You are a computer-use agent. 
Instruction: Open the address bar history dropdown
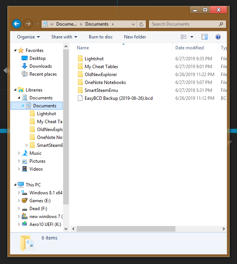click(x=133, y=24)
